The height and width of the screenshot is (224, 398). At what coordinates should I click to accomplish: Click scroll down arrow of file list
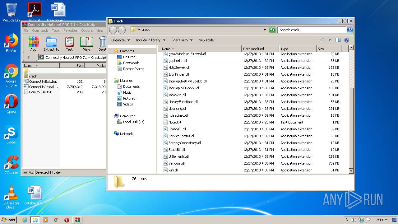click(x=351, y=171)
